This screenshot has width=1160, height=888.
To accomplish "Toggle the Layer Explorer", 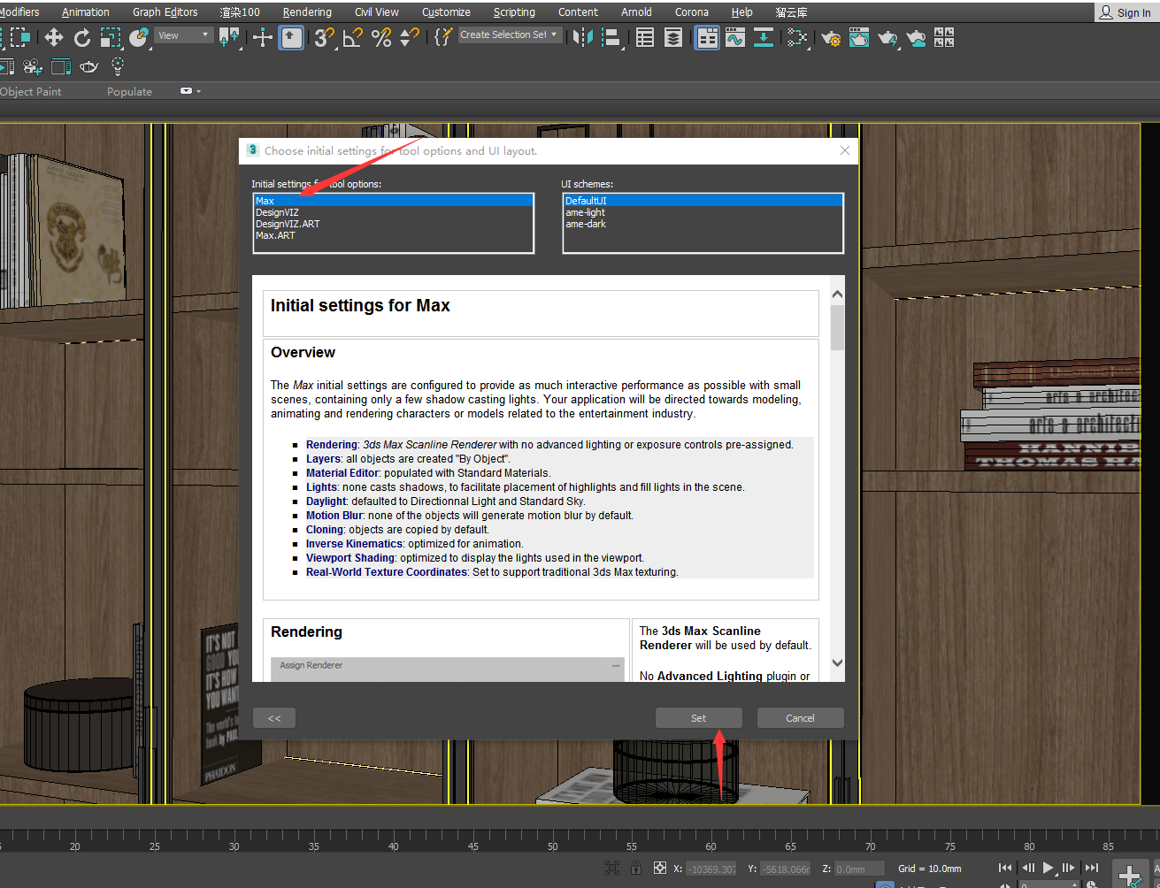I will pyautogui.click(x=673, y=37).
